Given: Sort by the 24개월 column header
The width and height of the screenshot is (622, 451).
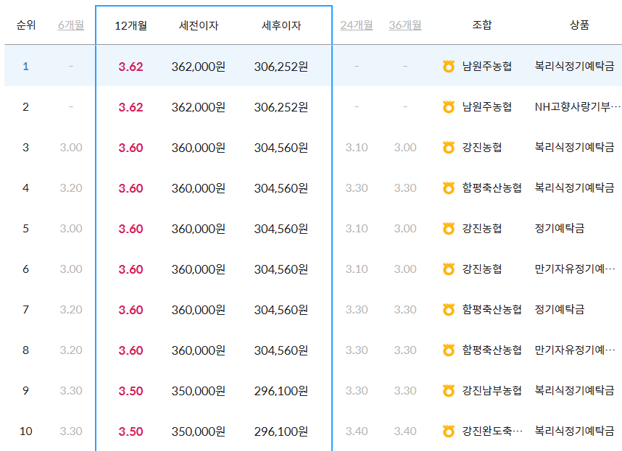Looking at the screenshot, I should coord(356,25).
